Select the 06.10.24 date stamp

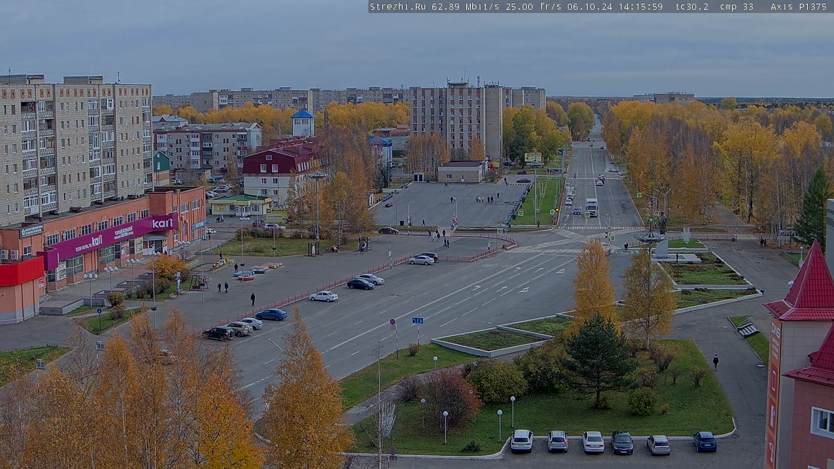click(x=589, y=7)
